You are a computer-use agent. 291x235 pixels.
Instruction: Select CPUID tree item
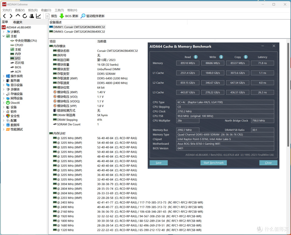coord(17,45)
